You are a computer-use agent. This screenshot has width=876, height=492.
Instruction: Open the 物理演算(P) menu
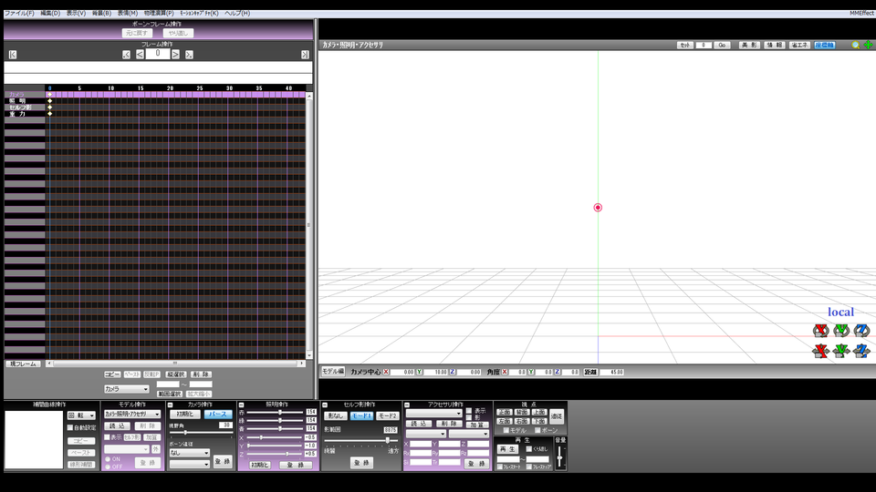(158, 14)
